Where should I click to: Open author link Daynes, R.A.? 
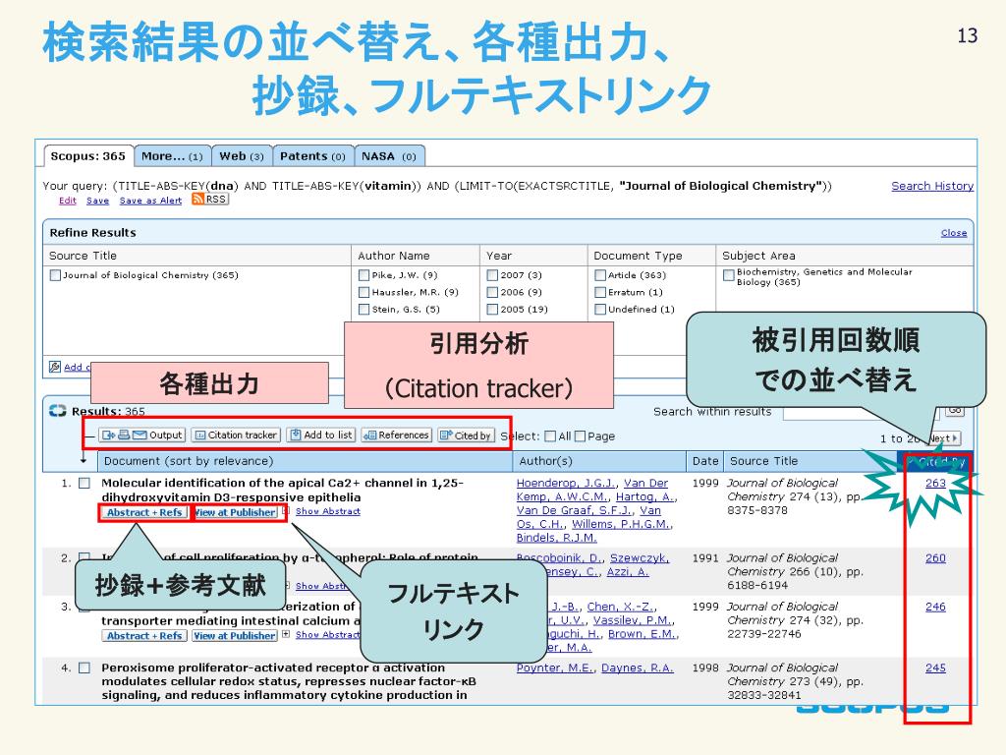[x=637, y=668]
